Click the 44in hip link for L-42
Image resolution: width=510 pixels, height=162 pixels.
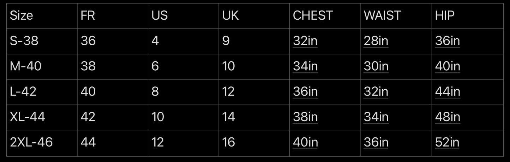[x=448, y=92]
